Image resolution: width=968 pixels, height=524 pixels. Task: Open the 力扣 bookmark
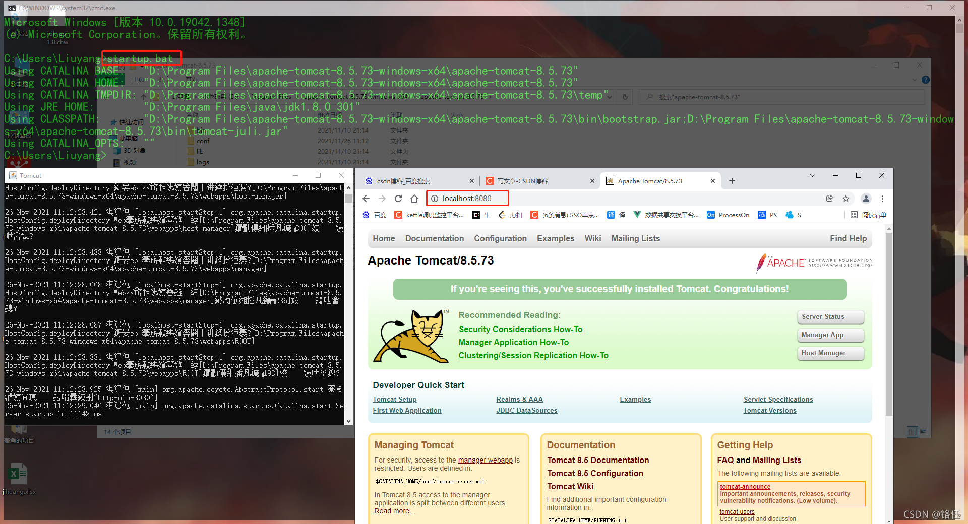[x=510, y=215]
